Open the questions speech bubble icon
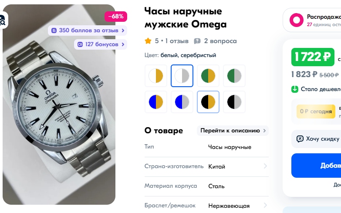The width and height of the screenshot is (341, 213). [x=197, y=41]
